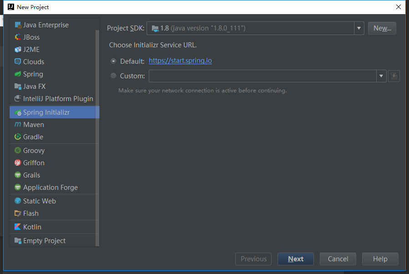Select the Spring Initializr entry text
Viewport: 409px width, 274px height.
pyautogui.click(x=46, y=112)
